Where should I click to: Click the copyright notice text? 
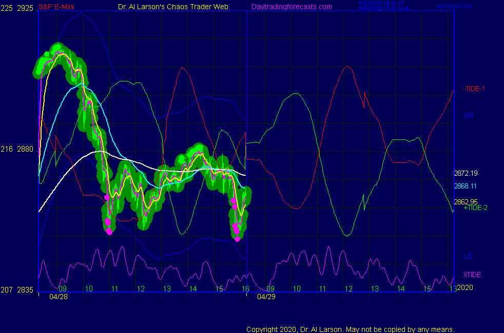[x=350, y=329]
